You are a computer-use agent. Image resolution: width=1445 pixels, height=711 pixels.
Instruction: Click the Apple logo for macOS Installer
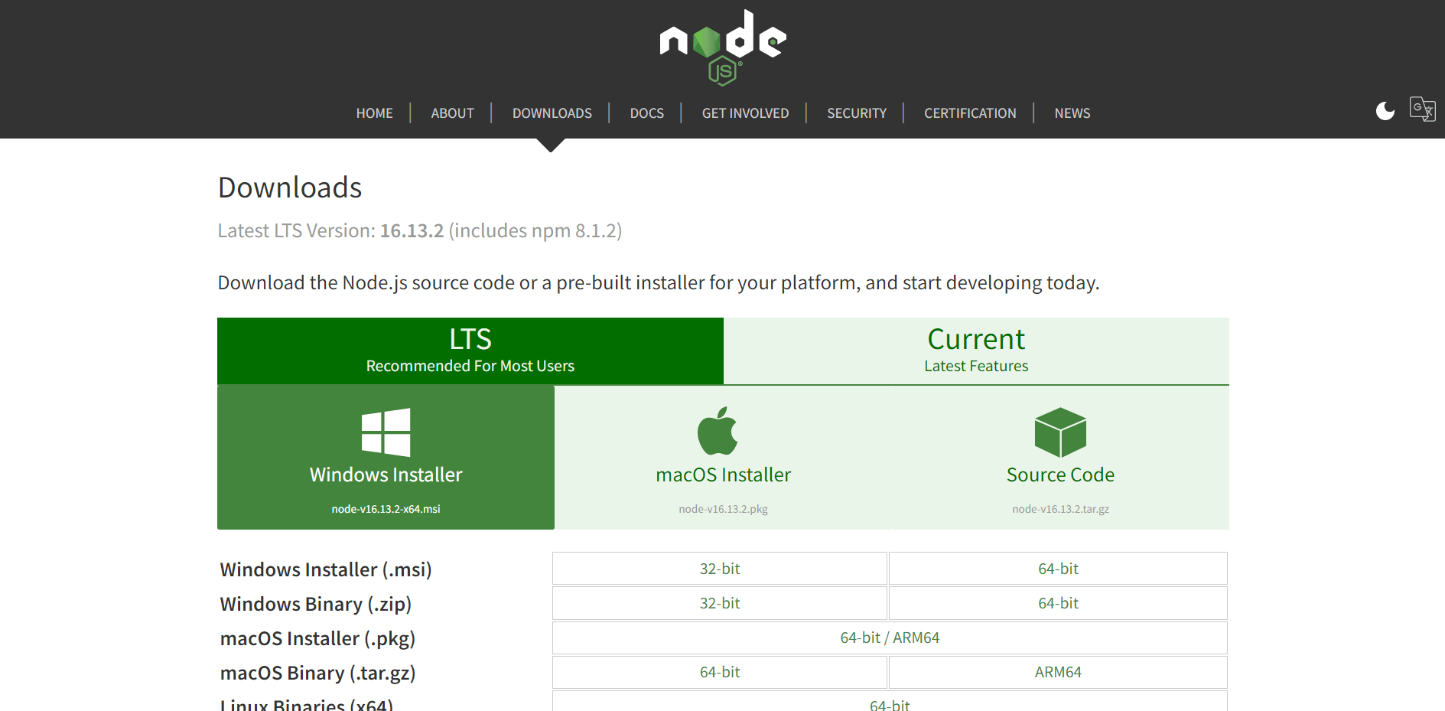point(718,432)
